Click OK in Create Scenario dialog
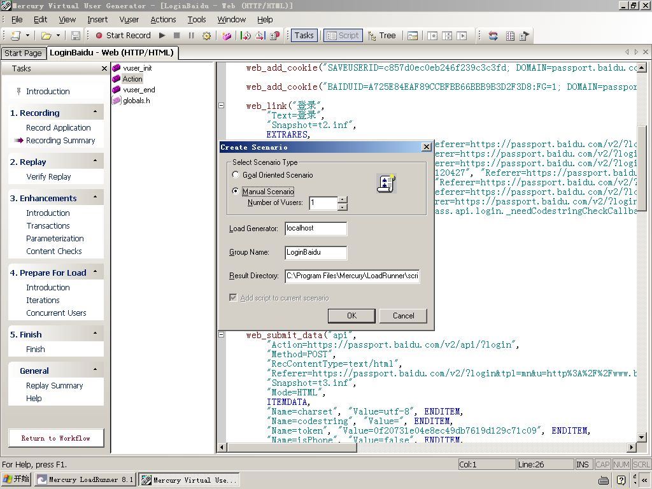This screenshot has height=489, width=652. (x=351, y=316)
